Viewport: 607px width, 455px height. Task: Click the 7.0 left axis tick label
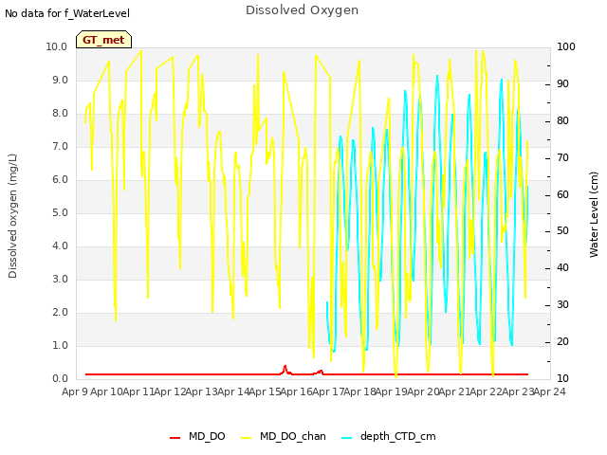60,146
